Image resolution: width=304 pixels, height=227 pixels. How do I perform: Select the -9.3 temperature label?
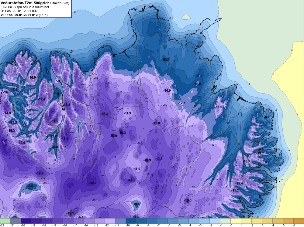[198, 46]
